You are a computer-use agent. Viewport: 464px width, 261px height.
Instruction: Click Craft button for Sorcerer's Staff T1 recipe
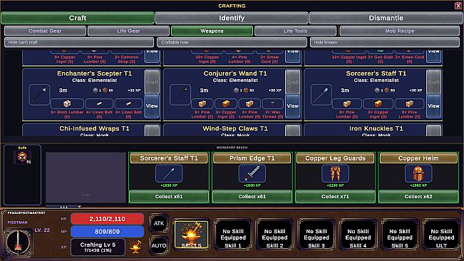(x=433, y=82)
